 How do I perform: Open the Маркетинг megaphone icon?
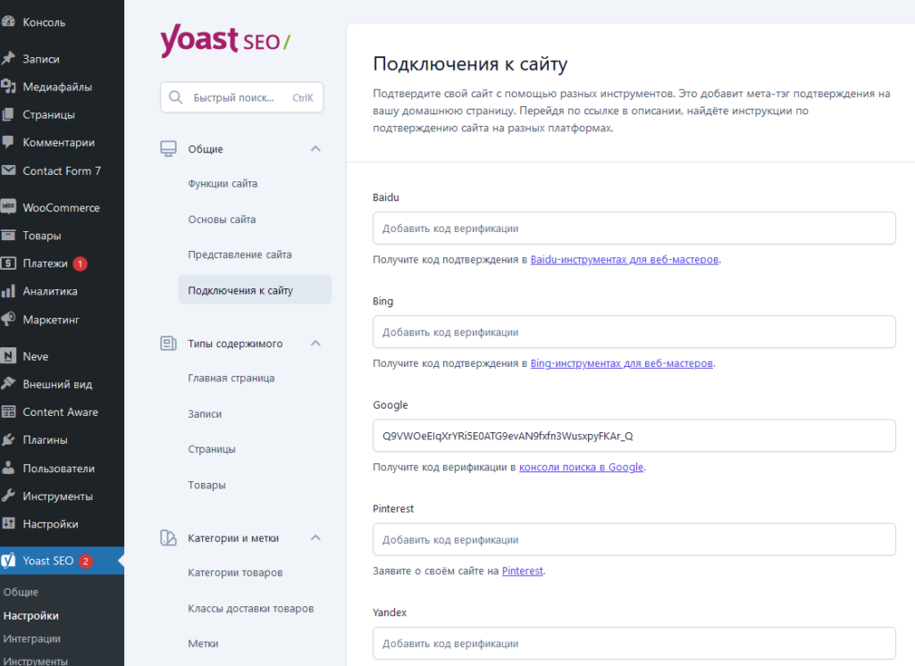(x=8, y=319)
